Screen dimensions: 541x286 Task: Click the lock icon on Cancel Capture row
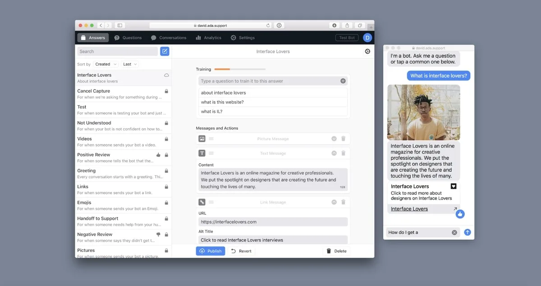click(166, 91)
